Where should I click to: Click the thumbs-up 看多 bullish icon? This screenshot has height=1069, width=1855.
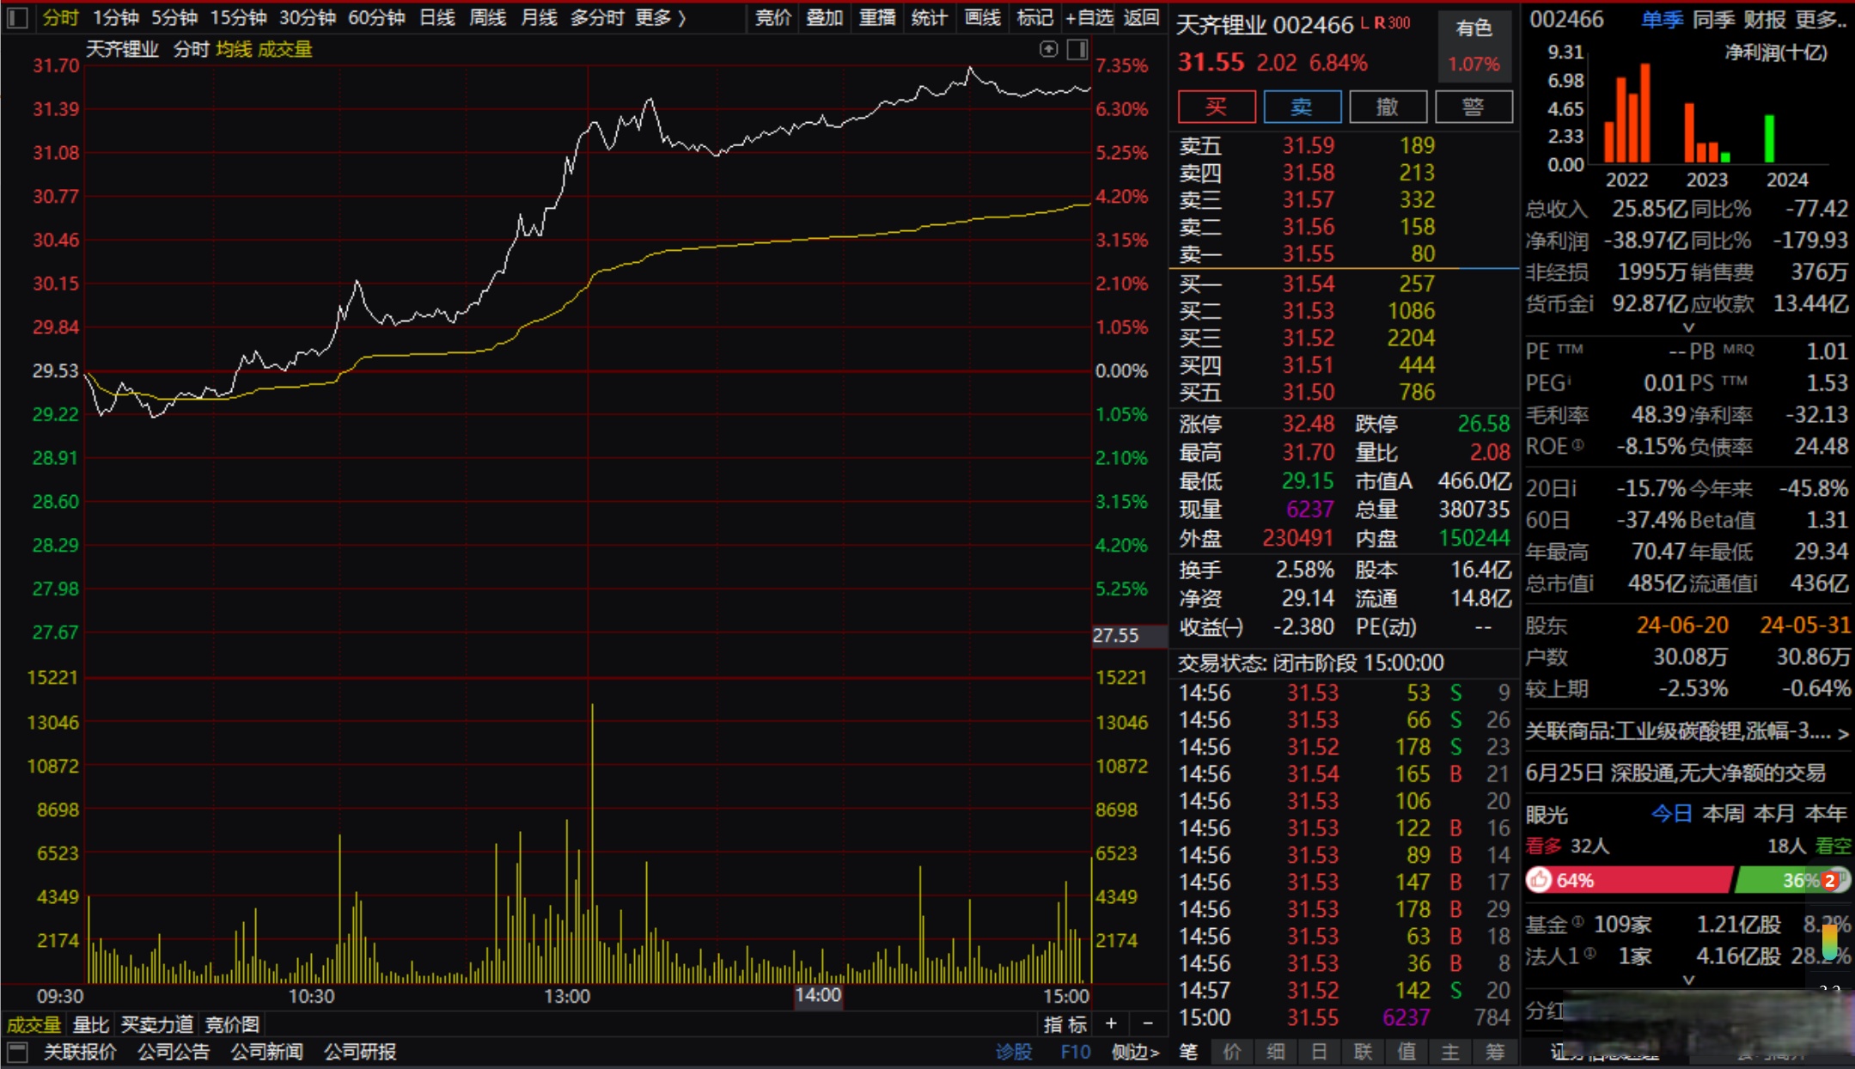(x=1541, y=881)
